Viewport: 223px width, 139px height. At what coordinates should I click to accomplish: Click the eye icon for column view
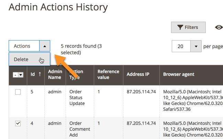coord(219,27)
